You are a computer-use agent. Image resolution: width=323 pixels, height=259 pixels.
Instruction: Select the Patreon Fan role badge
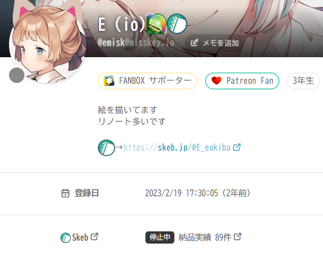pos(242,81)
